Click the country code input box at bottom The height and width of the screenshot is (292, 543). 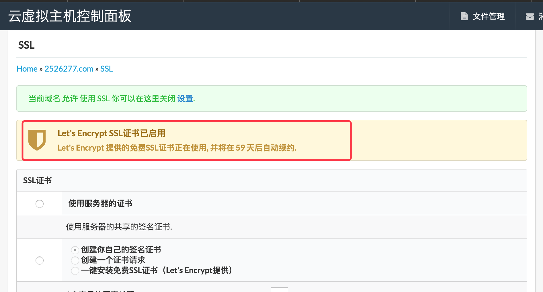coord(279,290)
